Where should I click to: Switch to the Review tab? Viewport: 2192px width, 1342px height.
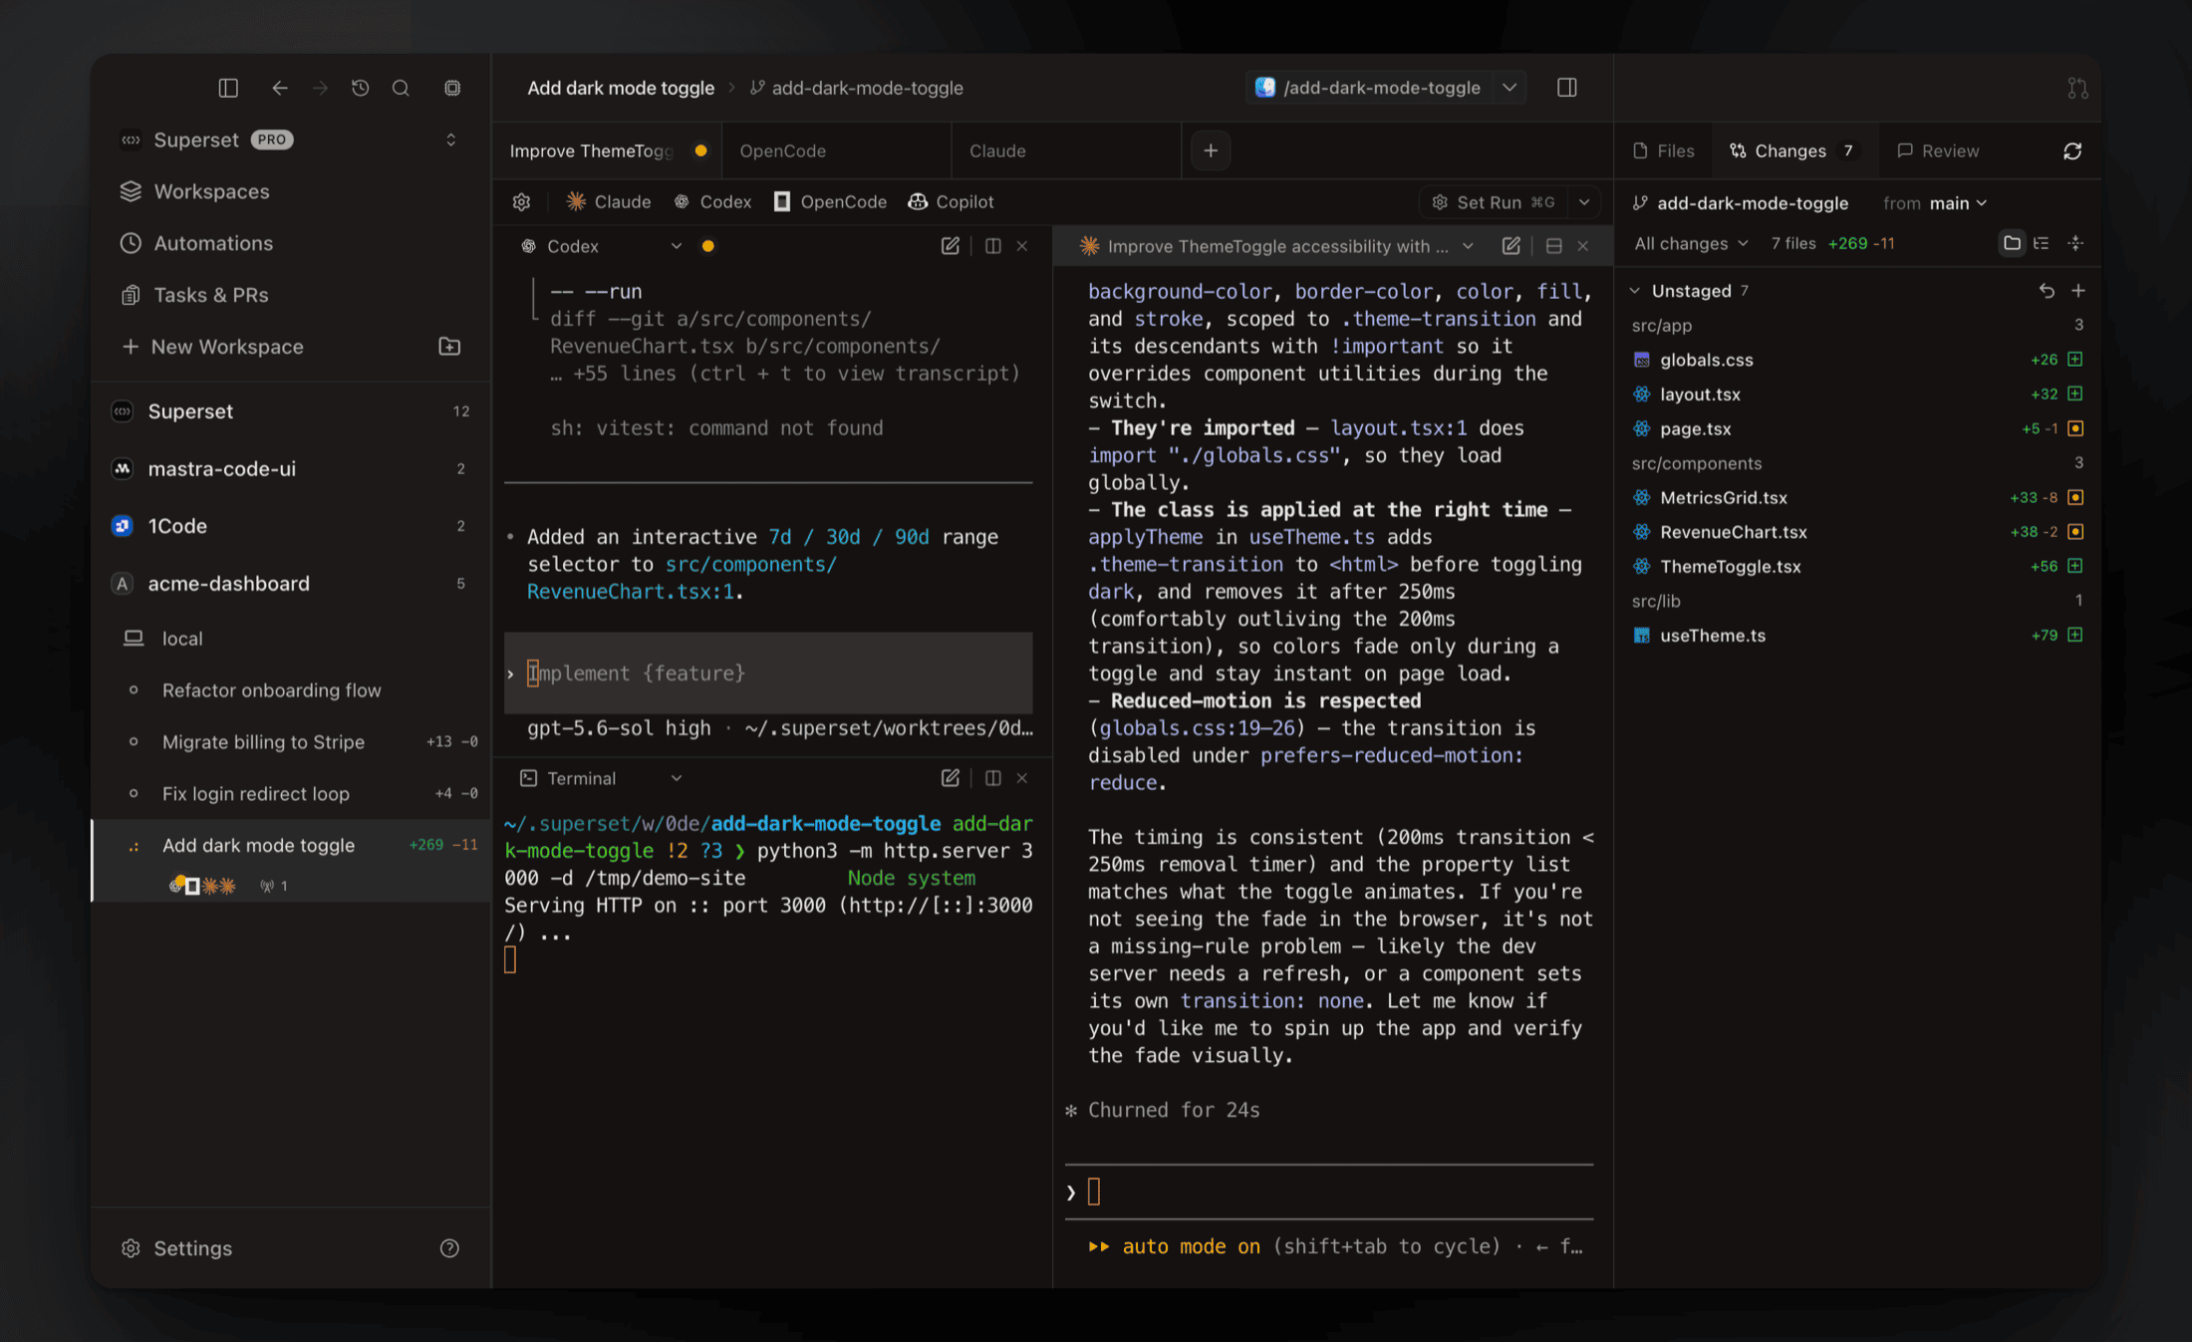pos(1938,150)
